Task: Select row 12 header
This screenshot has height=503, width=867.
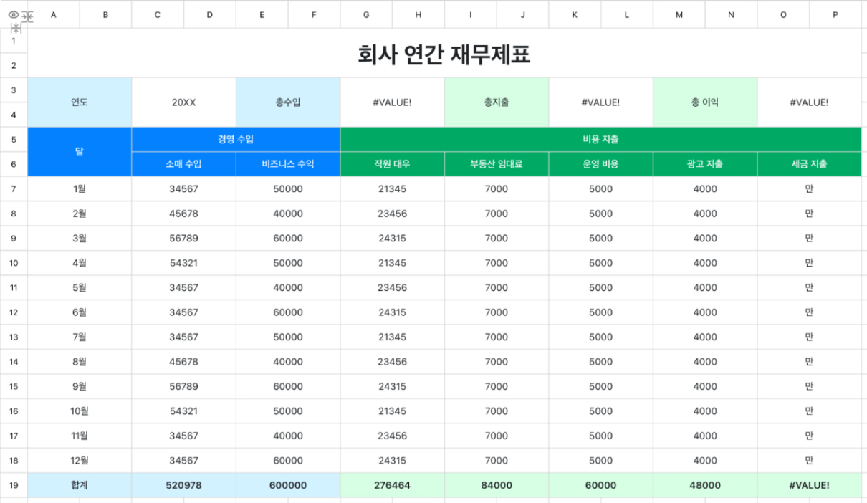Action: [x=14, y=312]
